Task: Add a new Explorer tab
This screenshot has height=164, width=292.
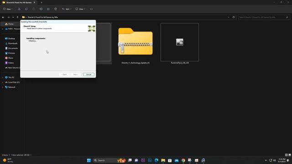Action: (42, 3)
